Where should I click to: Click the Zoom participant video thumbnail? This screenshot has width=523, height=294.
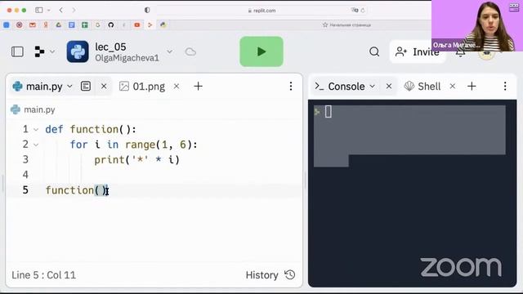tap(477, 25)
